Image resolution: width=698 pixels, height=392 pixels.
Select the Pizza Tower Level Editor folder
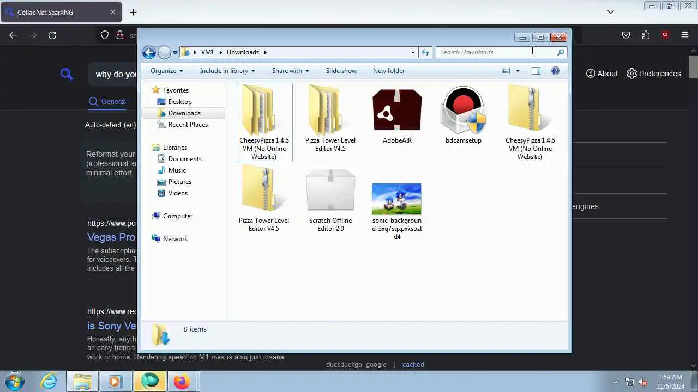tap(330, 119)
